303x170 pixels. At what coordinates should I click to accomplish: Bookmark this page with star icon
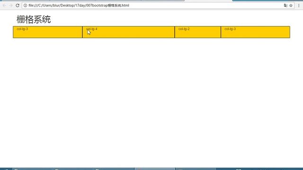tap(291, 5)
